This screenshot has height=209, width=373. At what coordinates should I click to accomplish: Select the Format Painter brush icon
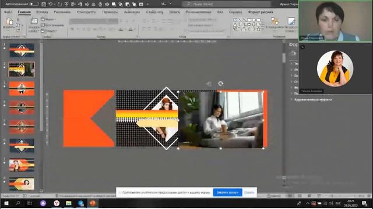[18, 30]
